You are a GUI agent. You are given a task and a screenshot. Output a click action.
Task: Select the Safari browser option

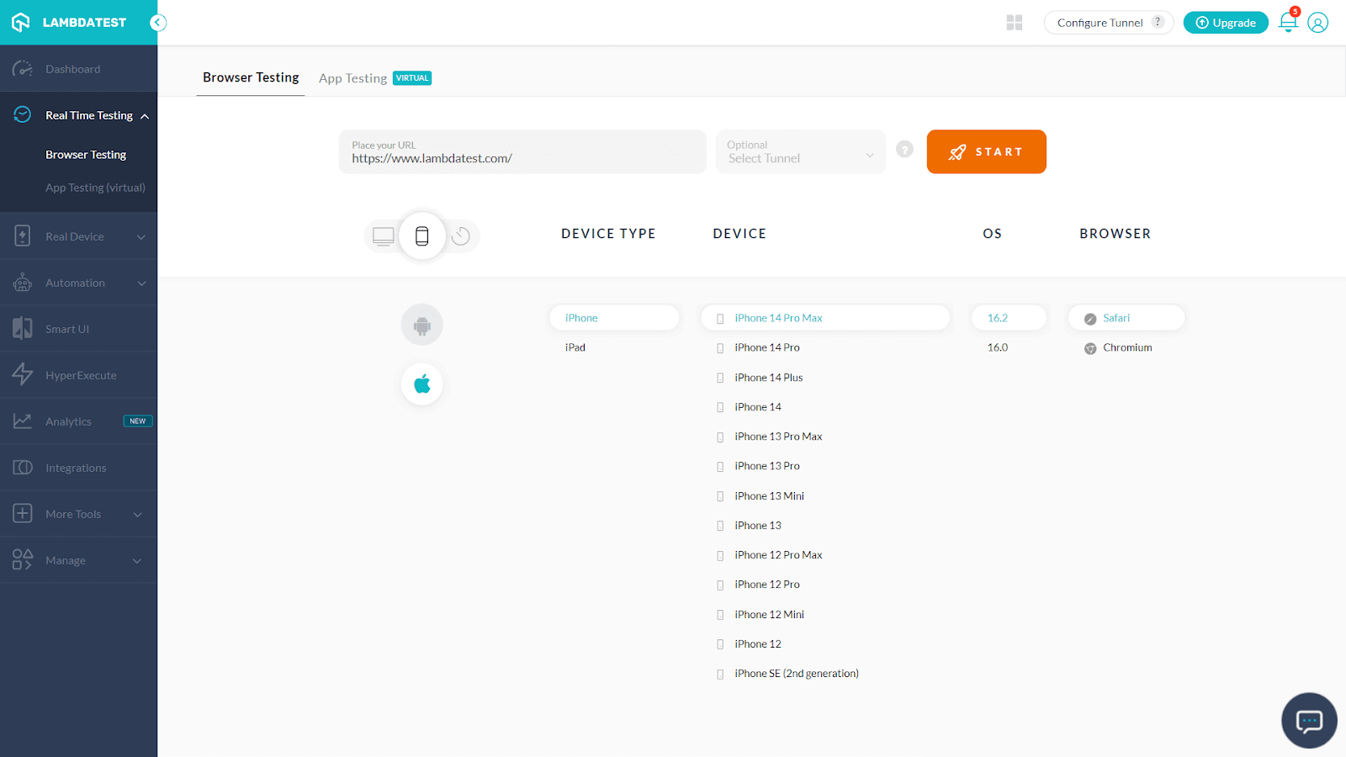tap(1126, 318)
